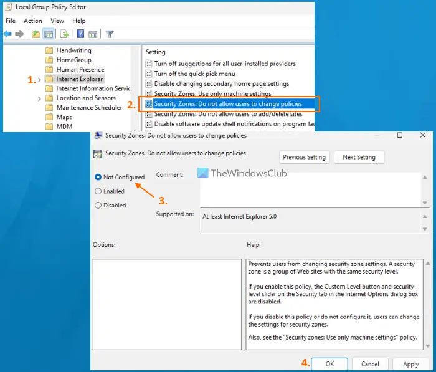Select the Internet Information Services tree item
Screen dimensions: 436x372
[93, 88]
